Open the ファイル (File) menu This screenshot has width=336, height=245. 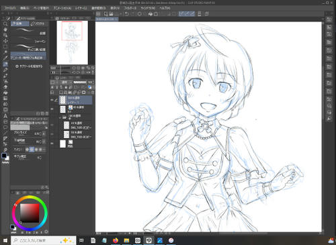coord(9,8)
